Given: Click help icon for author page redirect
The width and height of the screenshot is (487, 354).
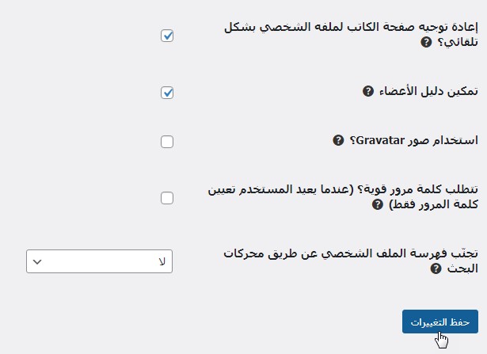Looking at the screenshot, I should (x=426, y=42).
